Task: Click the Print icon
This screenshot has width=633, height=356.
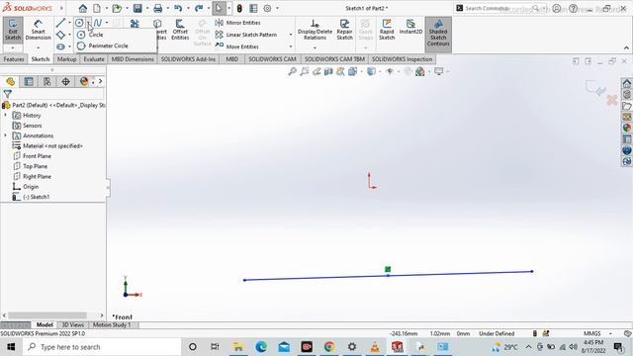Action: (x=158, y=8)
